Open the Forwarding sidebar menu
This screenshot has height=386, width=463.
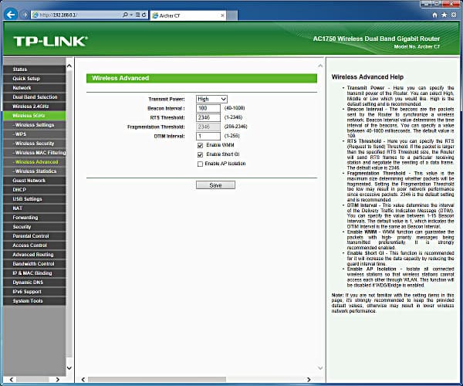[x=34, y=218]
